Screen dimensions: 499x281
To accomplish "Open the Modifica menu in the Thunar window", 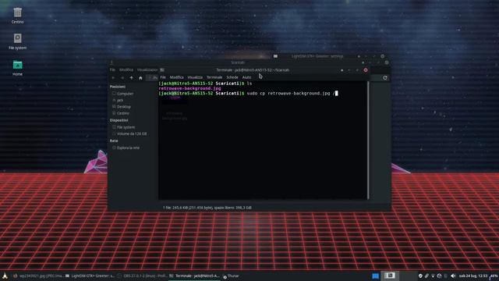I will (x=126, y=69).
